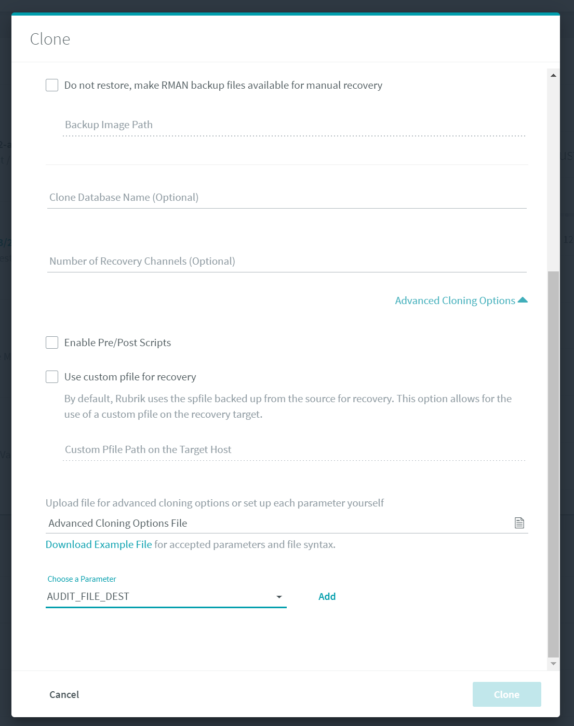Toggle 'Use custom pfile for recovery'
This screenshot has width=574, height=726.
click(52, 377)
